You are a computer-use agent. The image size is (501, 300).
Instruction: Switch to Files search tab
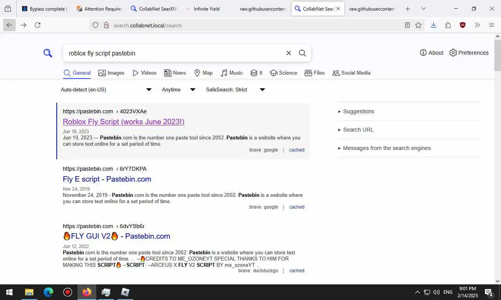[315, 73]
